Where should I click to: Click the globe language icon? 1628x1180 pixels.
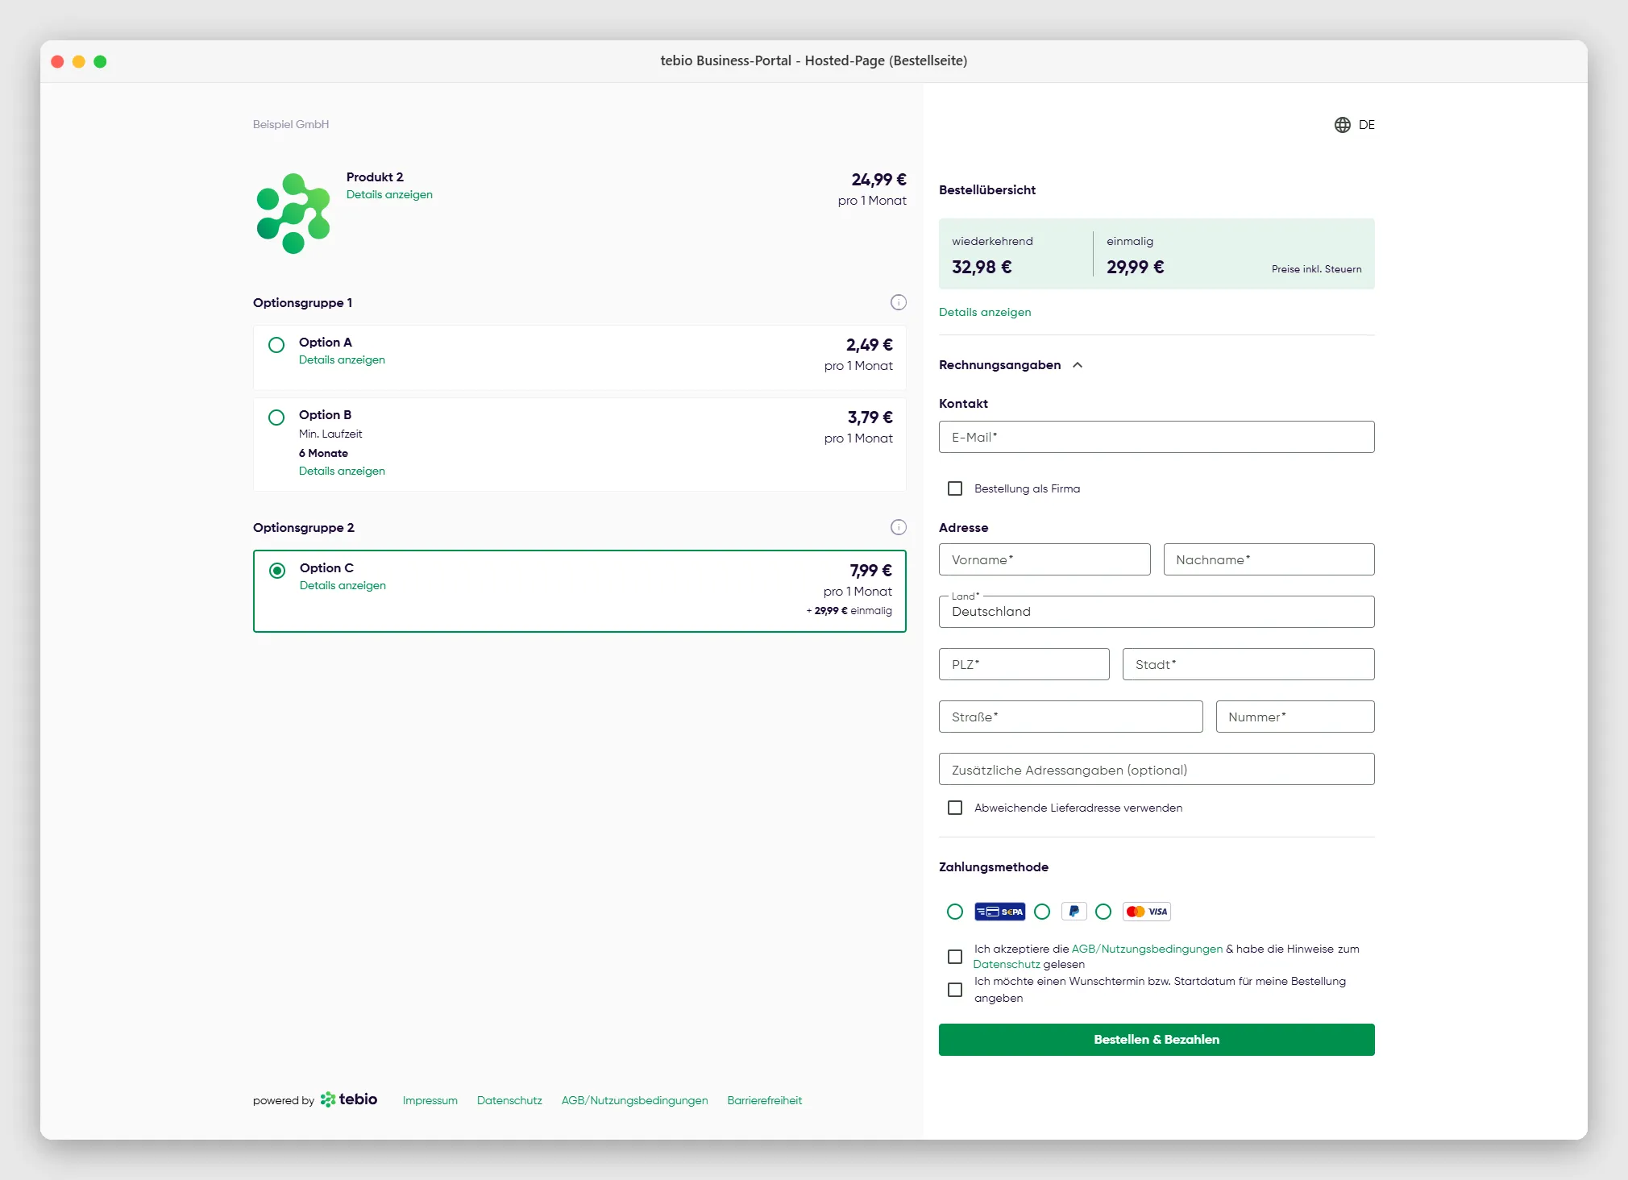(1342, 125)
